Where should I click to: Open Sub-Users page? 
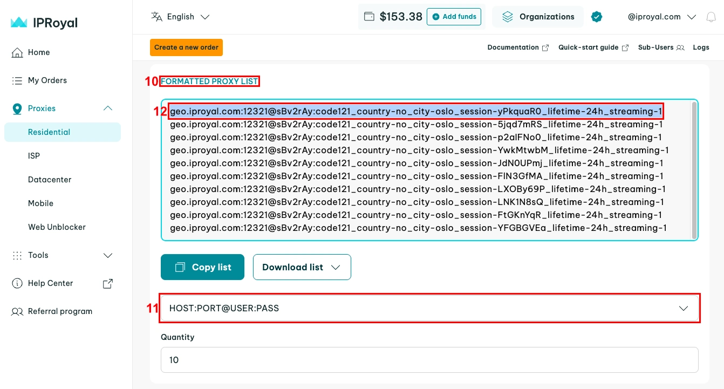661,47
